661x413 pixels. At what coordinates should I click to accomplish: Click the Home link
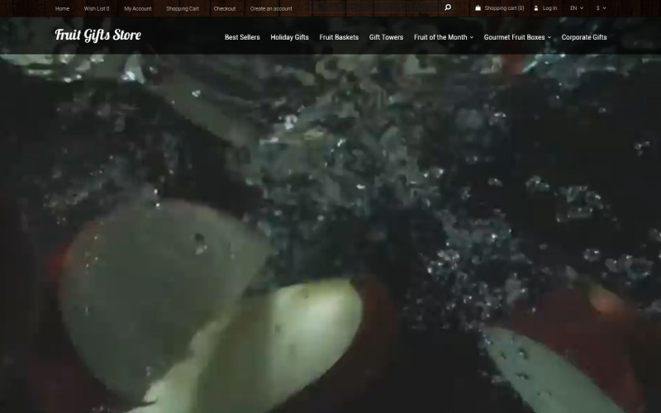click(62, 8)
